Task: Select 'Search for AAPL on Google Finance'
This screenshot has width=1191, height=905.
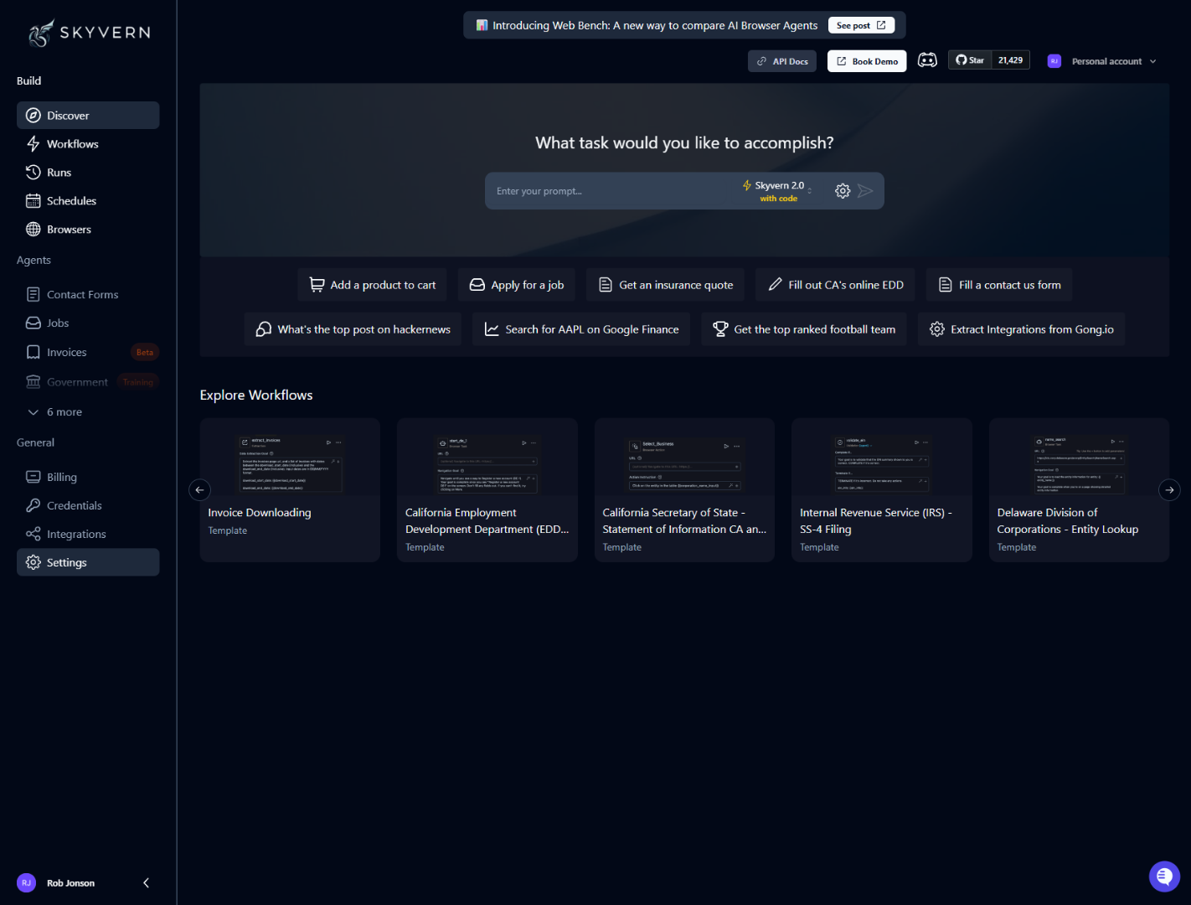Action: (x=581, y=329)
